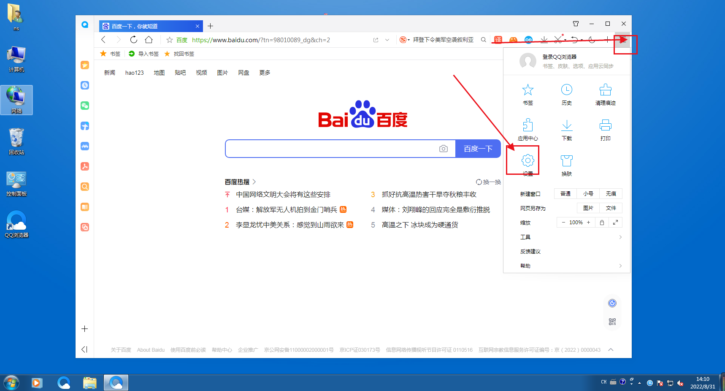Viewport: 725px width, 391px height.
Task: Open Windows Start button
Action: pyautogui.click(x=11, y=383)
